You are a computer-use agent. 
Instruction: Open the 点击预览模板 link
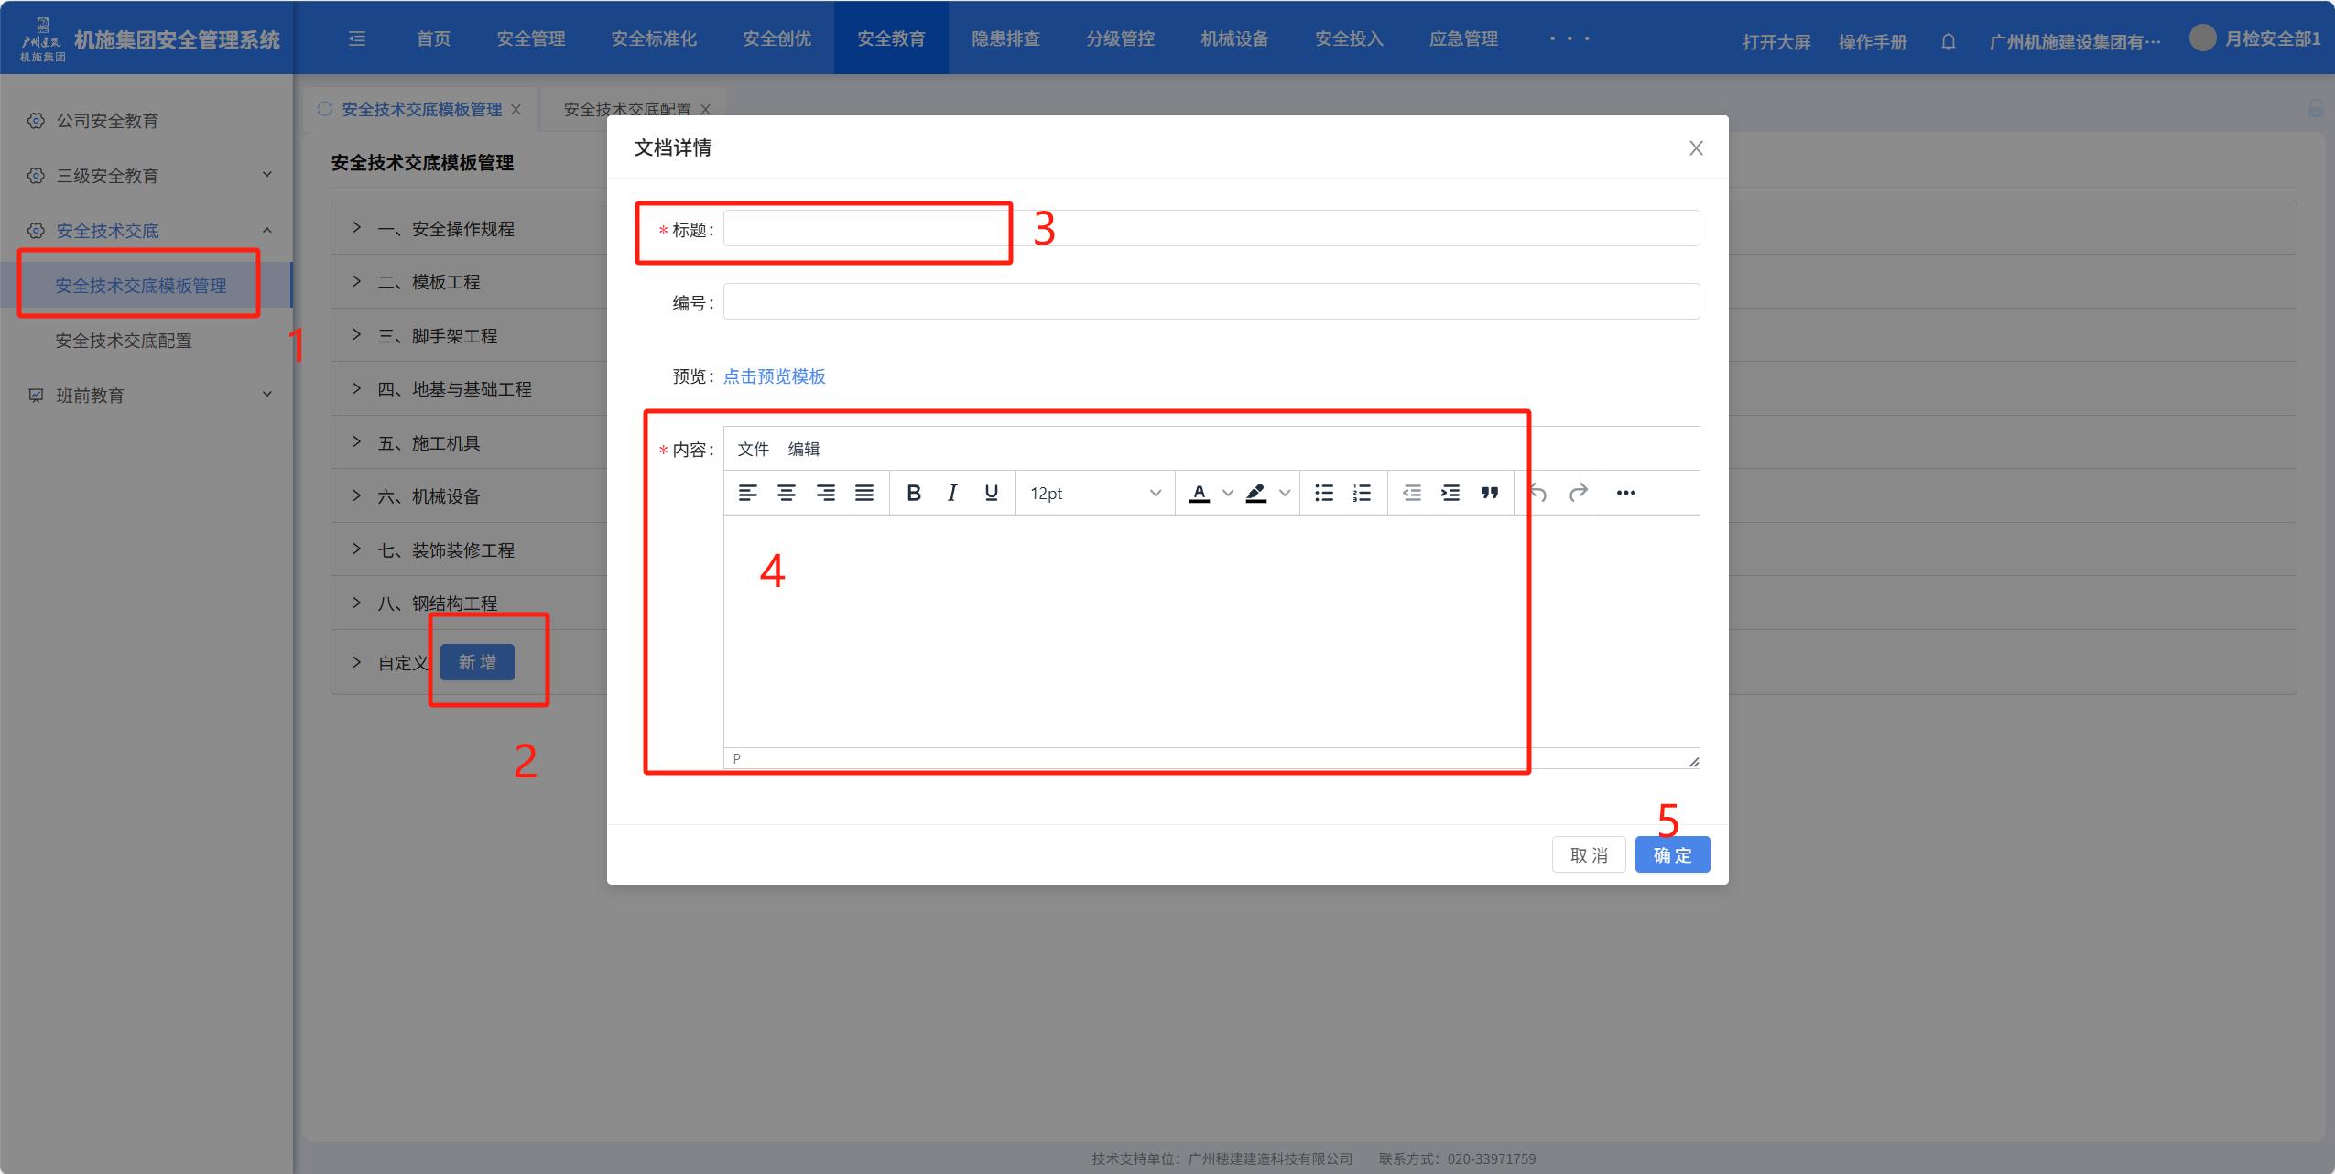[x=775, y=376]
